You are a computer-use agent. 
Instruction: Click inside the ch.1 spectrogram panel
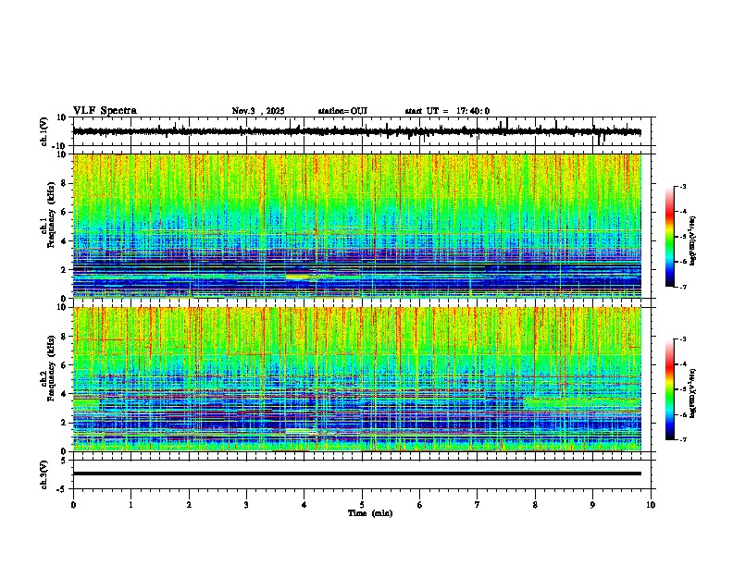[x=356, y=226]
